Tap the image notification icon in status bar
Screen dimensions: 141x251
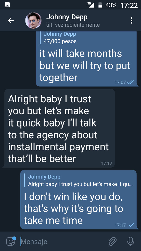7,5
